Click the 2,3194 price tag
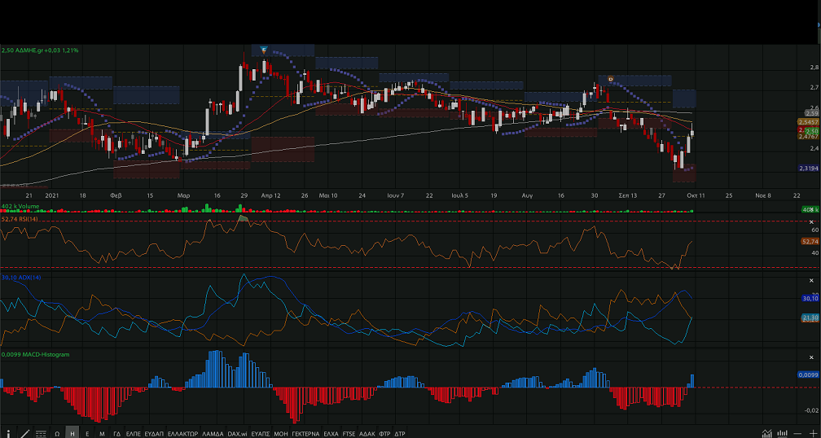 808,168
